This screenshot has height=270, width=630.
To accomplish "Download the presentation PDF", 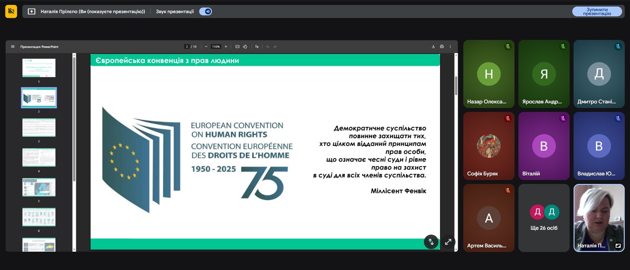I will click(x=433, y=47).
